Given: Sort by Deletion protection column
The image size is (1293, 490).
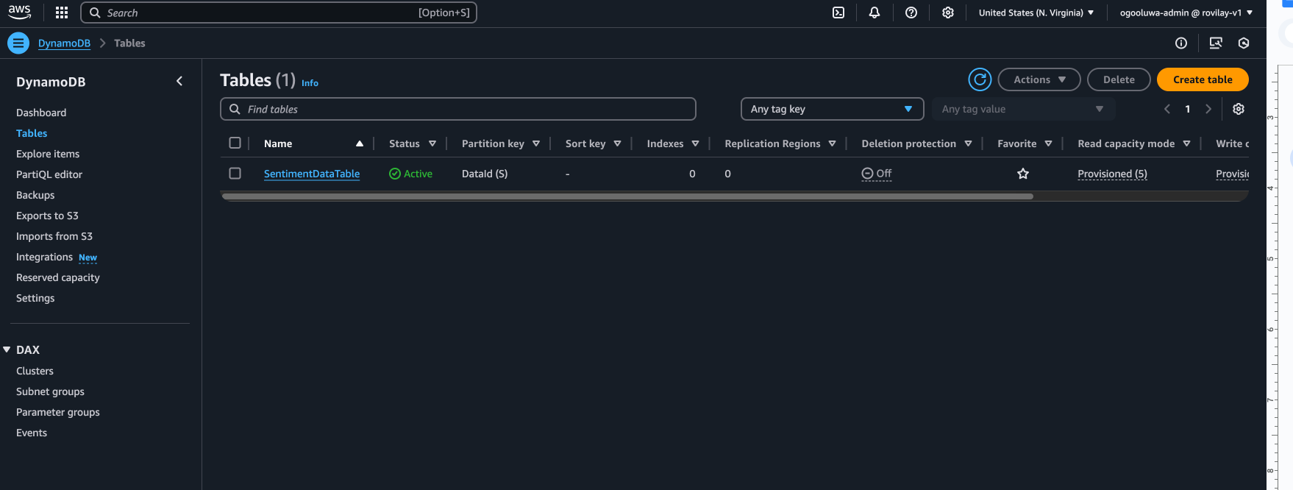Looking at the screenshot, I should pyautogui.click(x=968, y=143).
